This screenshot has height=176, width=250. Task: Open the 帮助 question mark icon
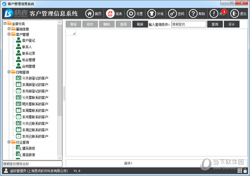pos(193,14)
